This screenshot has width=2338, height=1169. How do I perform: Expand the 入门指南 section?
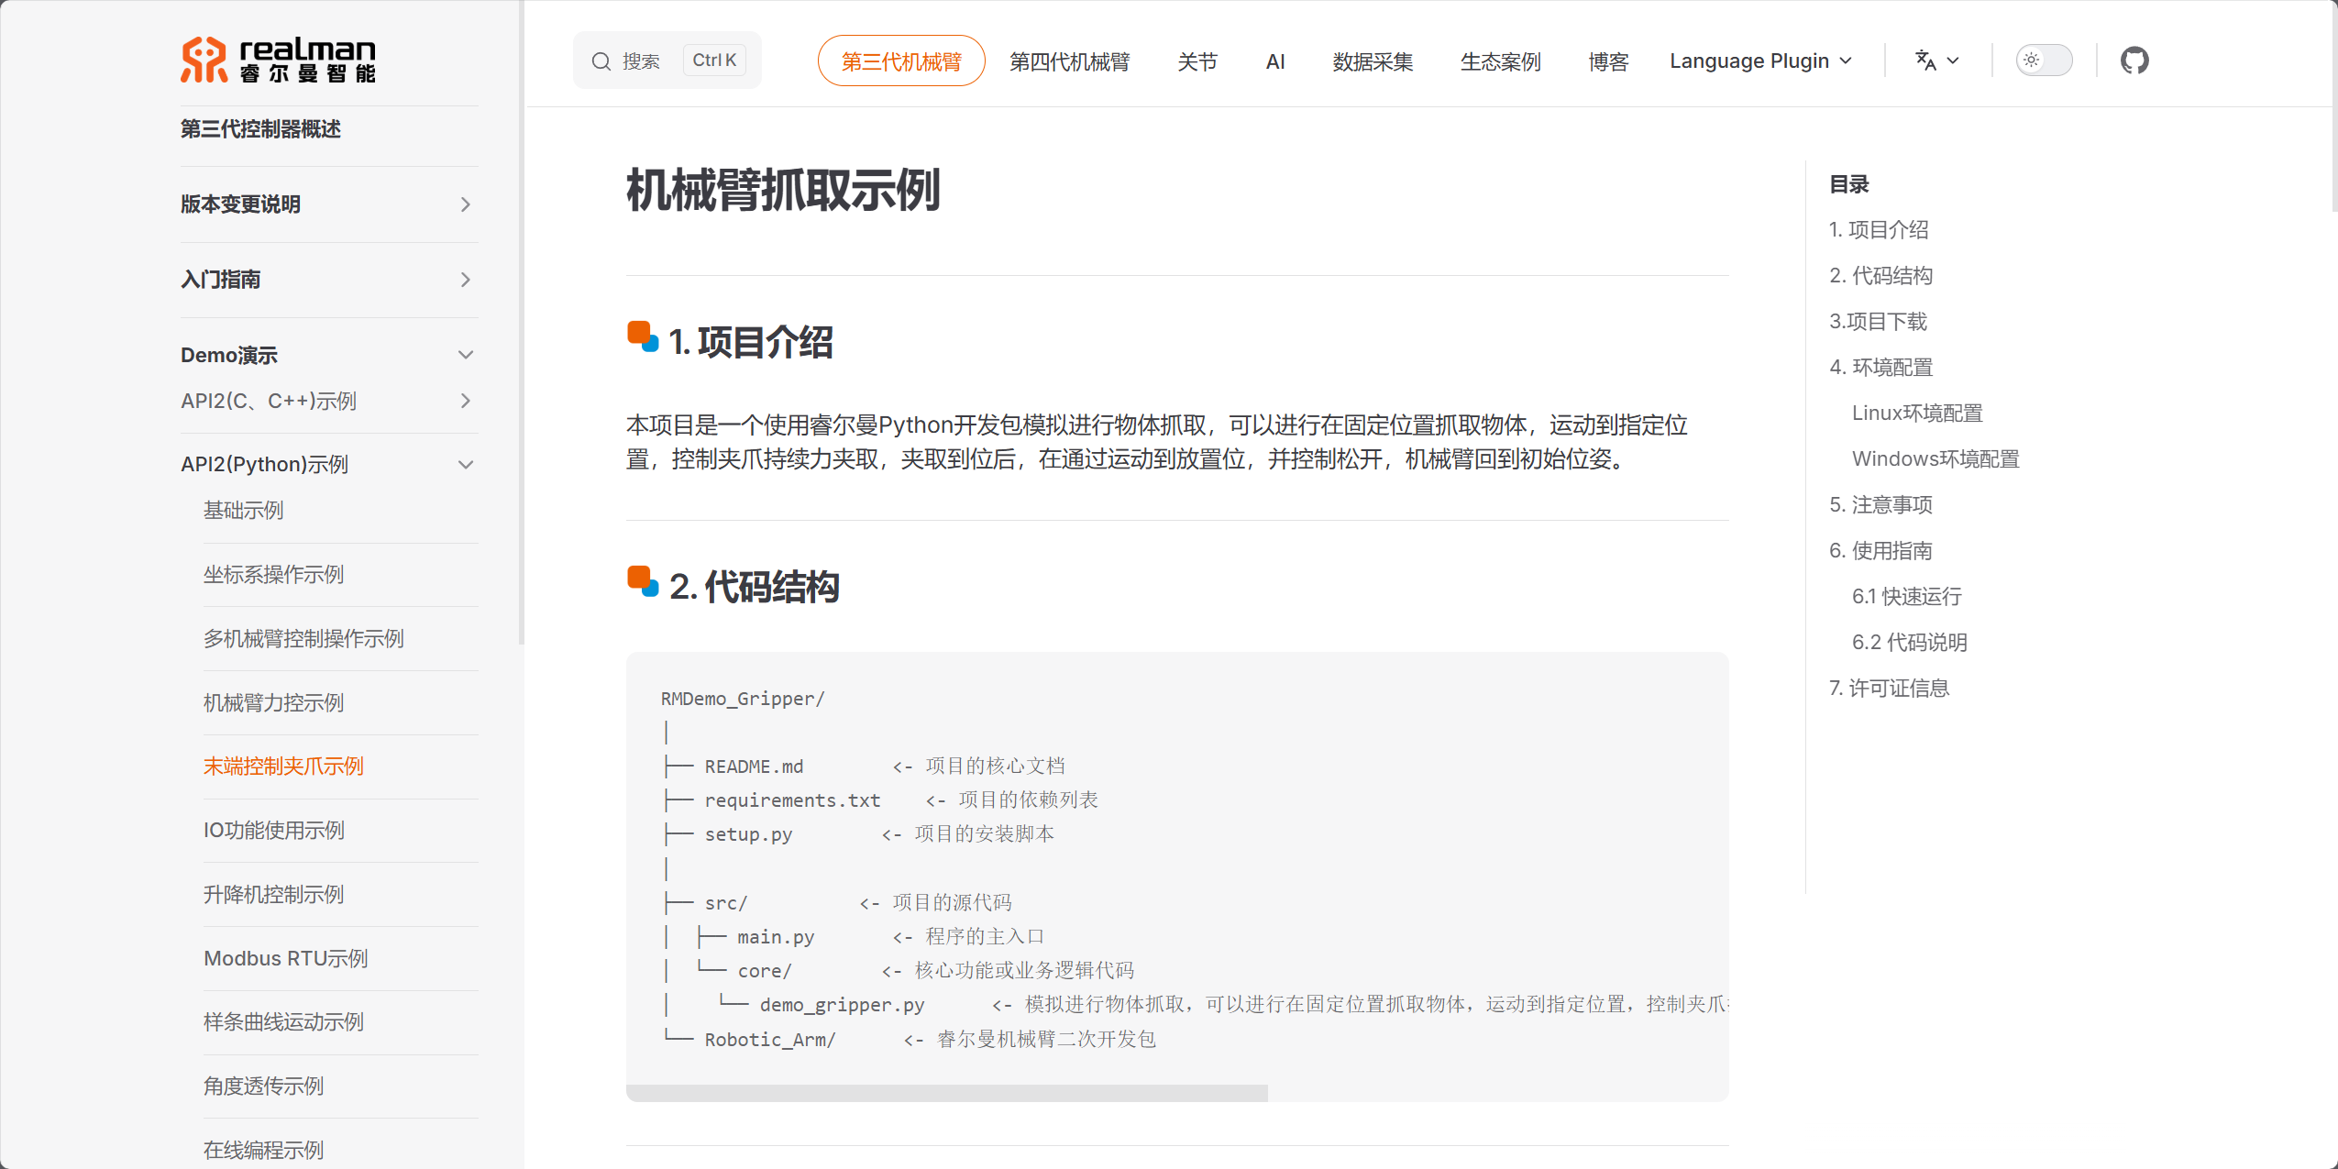click(x=466, y=280)
